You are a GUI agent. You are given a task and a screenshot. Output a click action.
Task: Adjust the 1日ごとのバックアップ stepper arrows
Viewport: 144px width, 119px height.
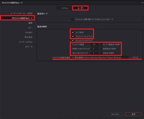point(100,53)
